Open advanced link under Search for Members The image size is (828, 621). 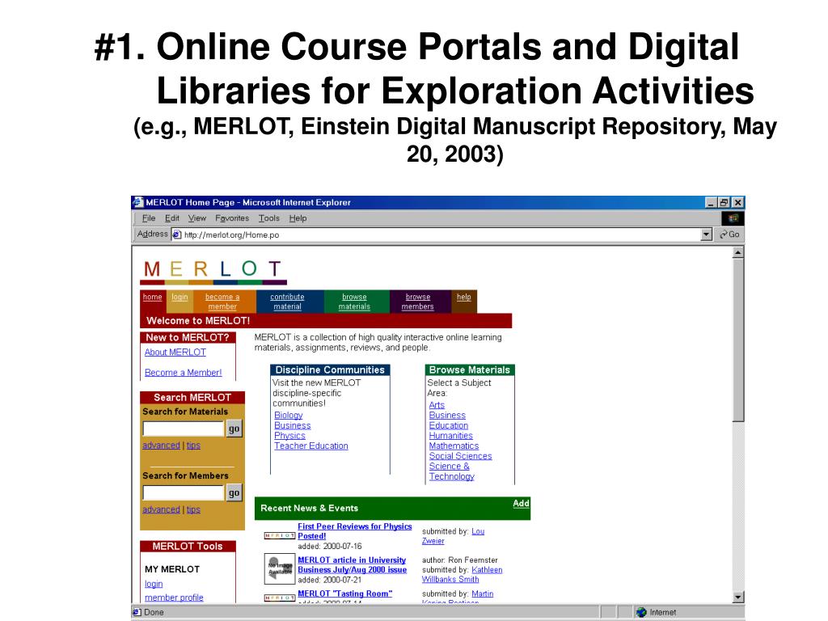click(x=161, y=509)
